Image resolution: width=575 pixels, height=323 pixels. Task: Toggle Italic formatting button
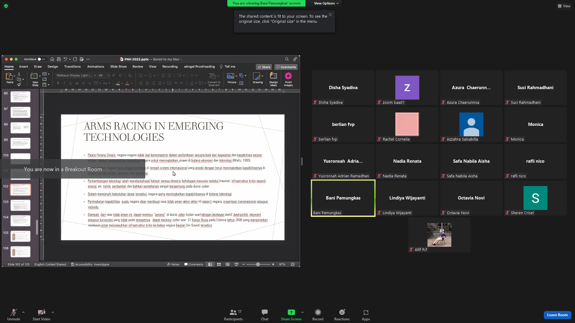click(64, 83)
